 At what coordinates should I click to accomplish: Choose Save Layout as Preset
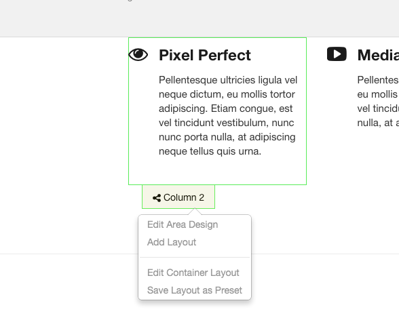pyautogui.click(x=194, y=290)
